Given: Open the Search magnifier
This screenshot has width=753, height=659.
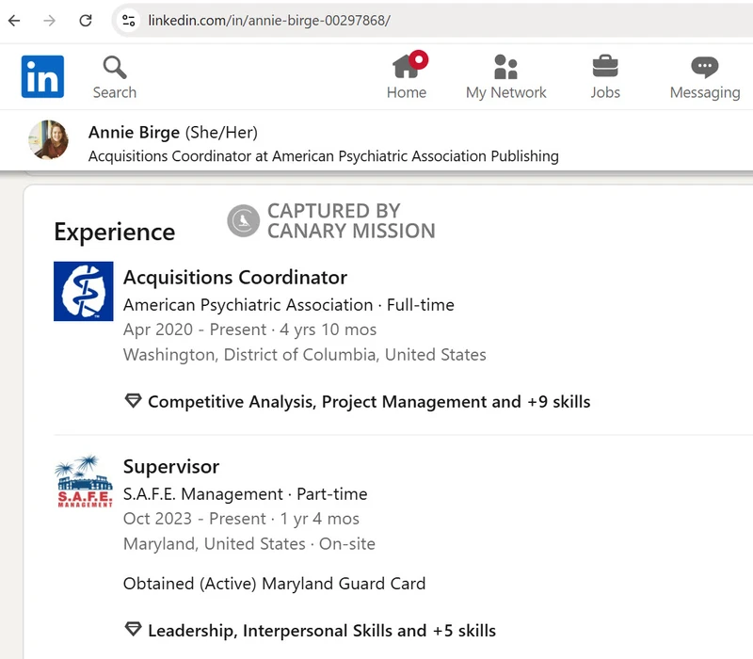Looking at the screenshot, I should click(x=115, y=77).
